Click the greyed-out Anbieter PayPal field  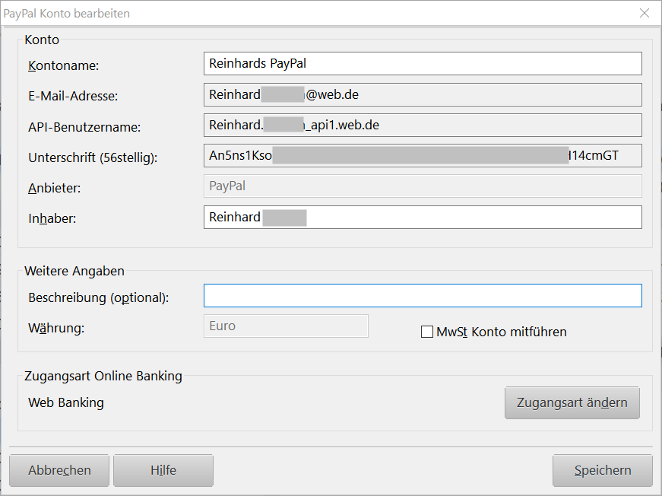pos(423,186)
